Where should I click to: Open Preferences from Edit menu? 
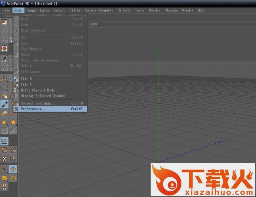pos(50,109)
